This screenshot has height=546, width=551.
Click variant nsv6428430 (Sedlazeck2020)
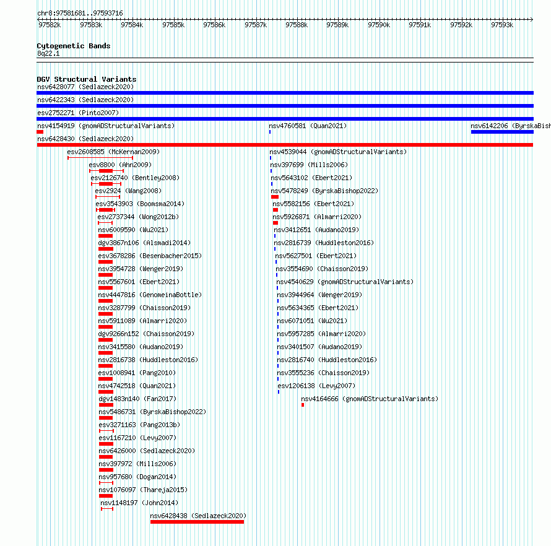(85, 139)
